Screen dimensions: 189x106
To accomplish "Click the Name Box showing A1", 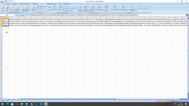I will (7, 15).
